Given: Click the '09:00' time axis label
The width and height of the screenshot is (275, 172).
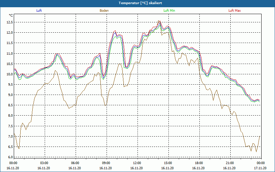Looking at the screenshot, I should (x=106, y=163).
